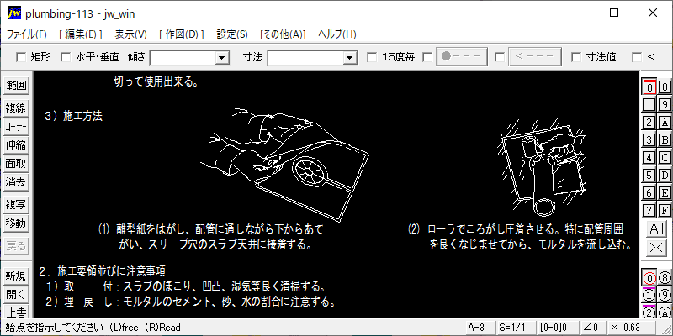Open the [その他(A)] menu
This screenshot has height=336, width=673.
(283, 34)
